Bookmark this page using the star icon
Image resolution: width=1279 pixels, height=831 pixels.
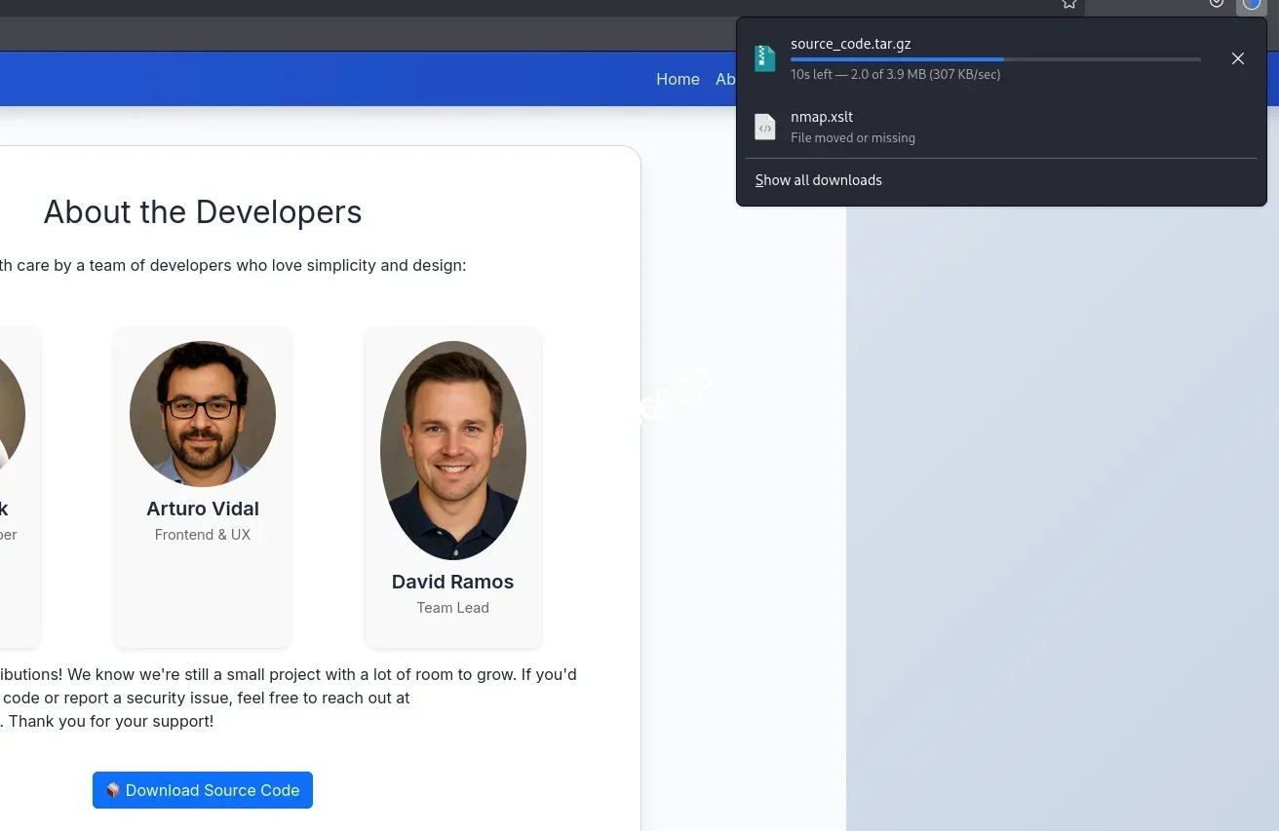1068,5
